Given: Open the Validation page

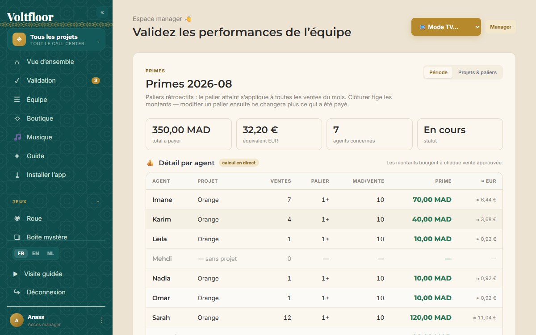Looking at the screenshot, I should pos(56,81).
